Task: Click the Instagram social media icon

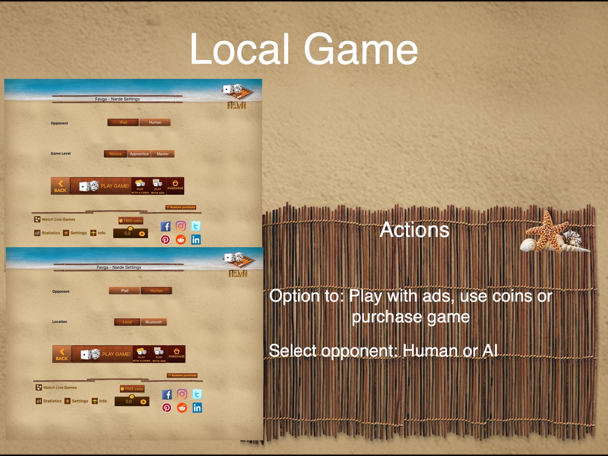Action: (x=181, y=226)
